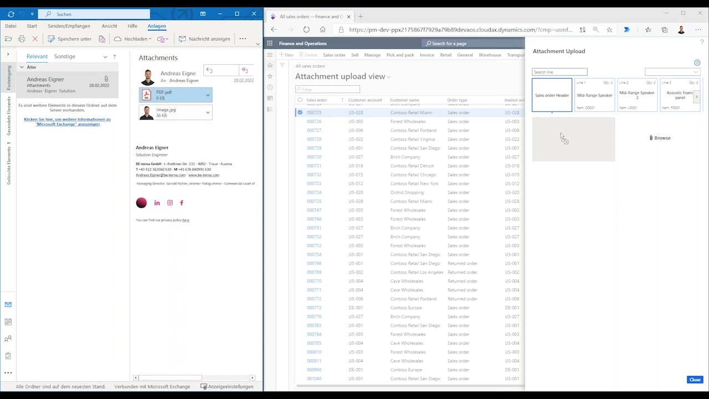
Task: Select the Sales order Header card
Action: point(552,95)
